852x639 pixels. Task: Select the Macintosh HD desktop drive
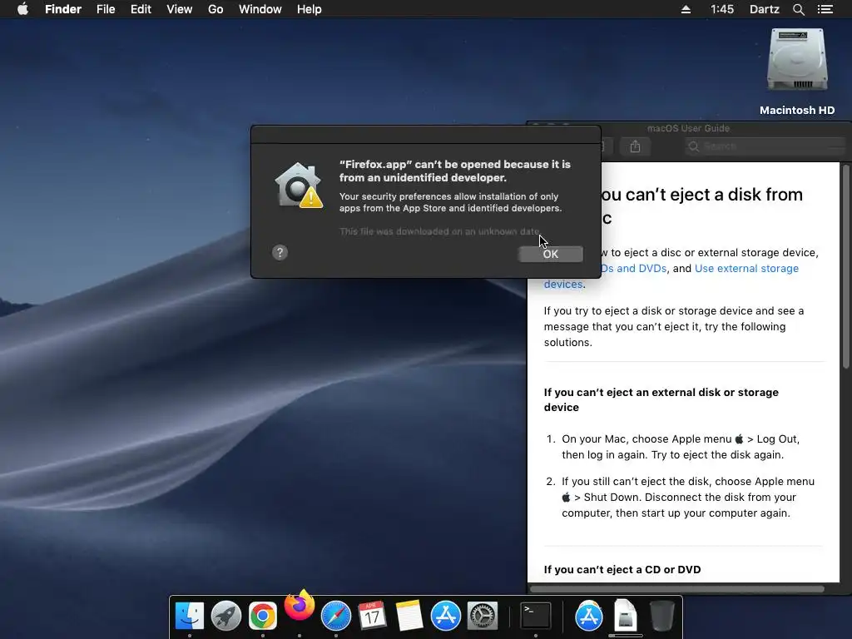click(x=797, y=72)
